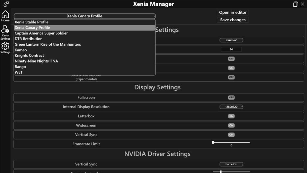Screen dimensions: 307x173
Task: Toggle XMA Audio Decoder Experimental switch
Action: [x=231, y=77]
